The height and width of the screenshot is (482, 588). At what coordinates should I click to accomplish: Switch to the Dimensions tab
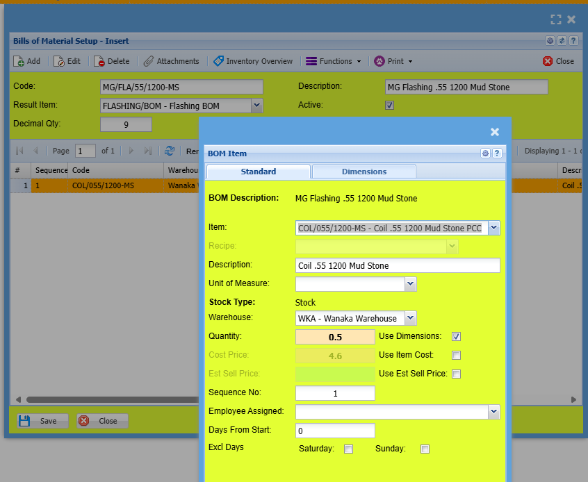[x=364, y=172]
